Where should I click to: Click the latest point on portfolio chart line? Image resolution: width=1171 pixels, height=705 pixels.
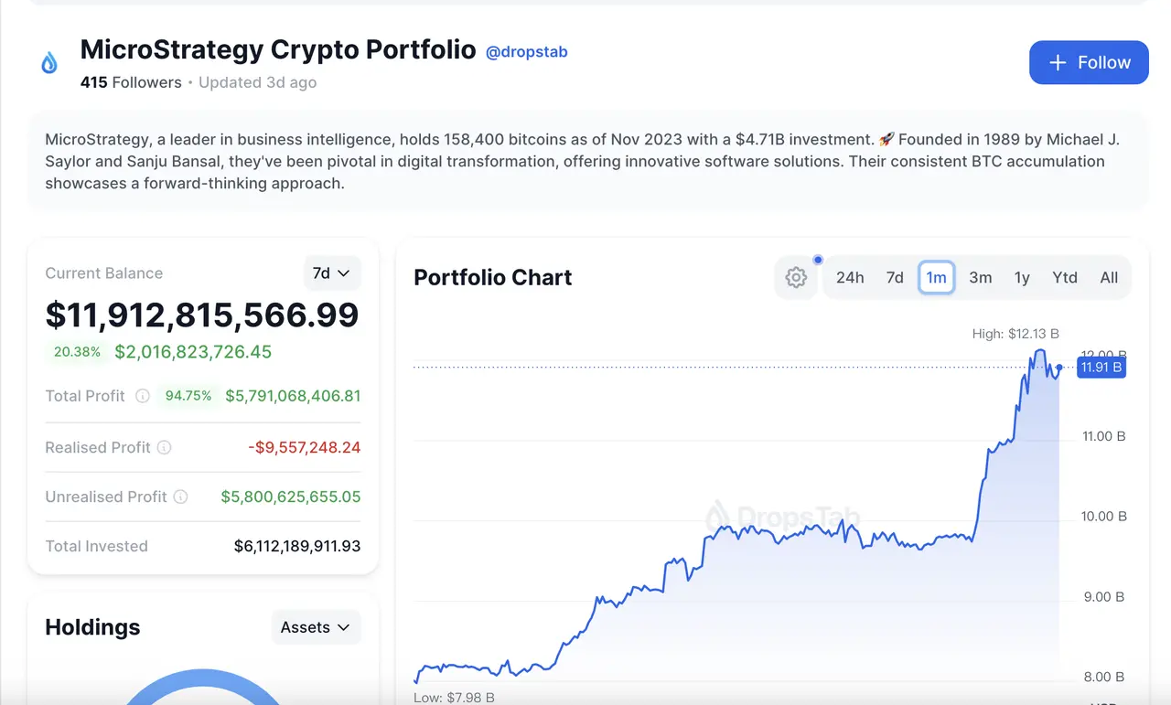coord(1059,368)
